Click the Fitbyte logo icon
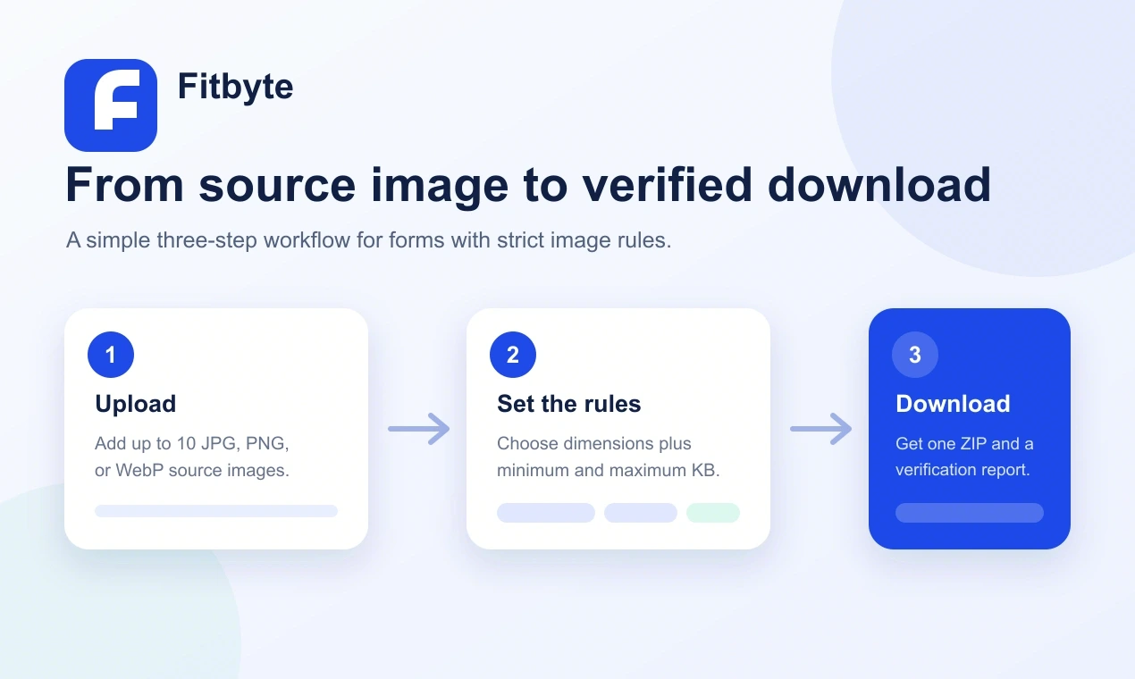The image size is (1135, 679). (x=111, y=105)
